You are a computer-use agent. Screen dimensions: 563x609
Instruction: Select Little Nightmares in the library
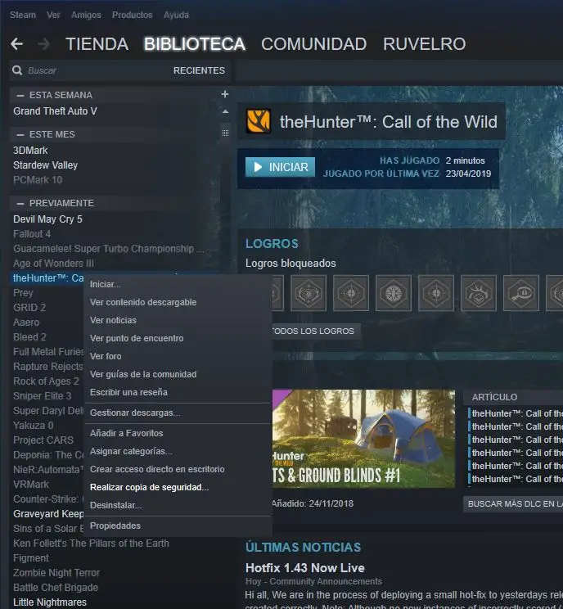pos(50,602)
